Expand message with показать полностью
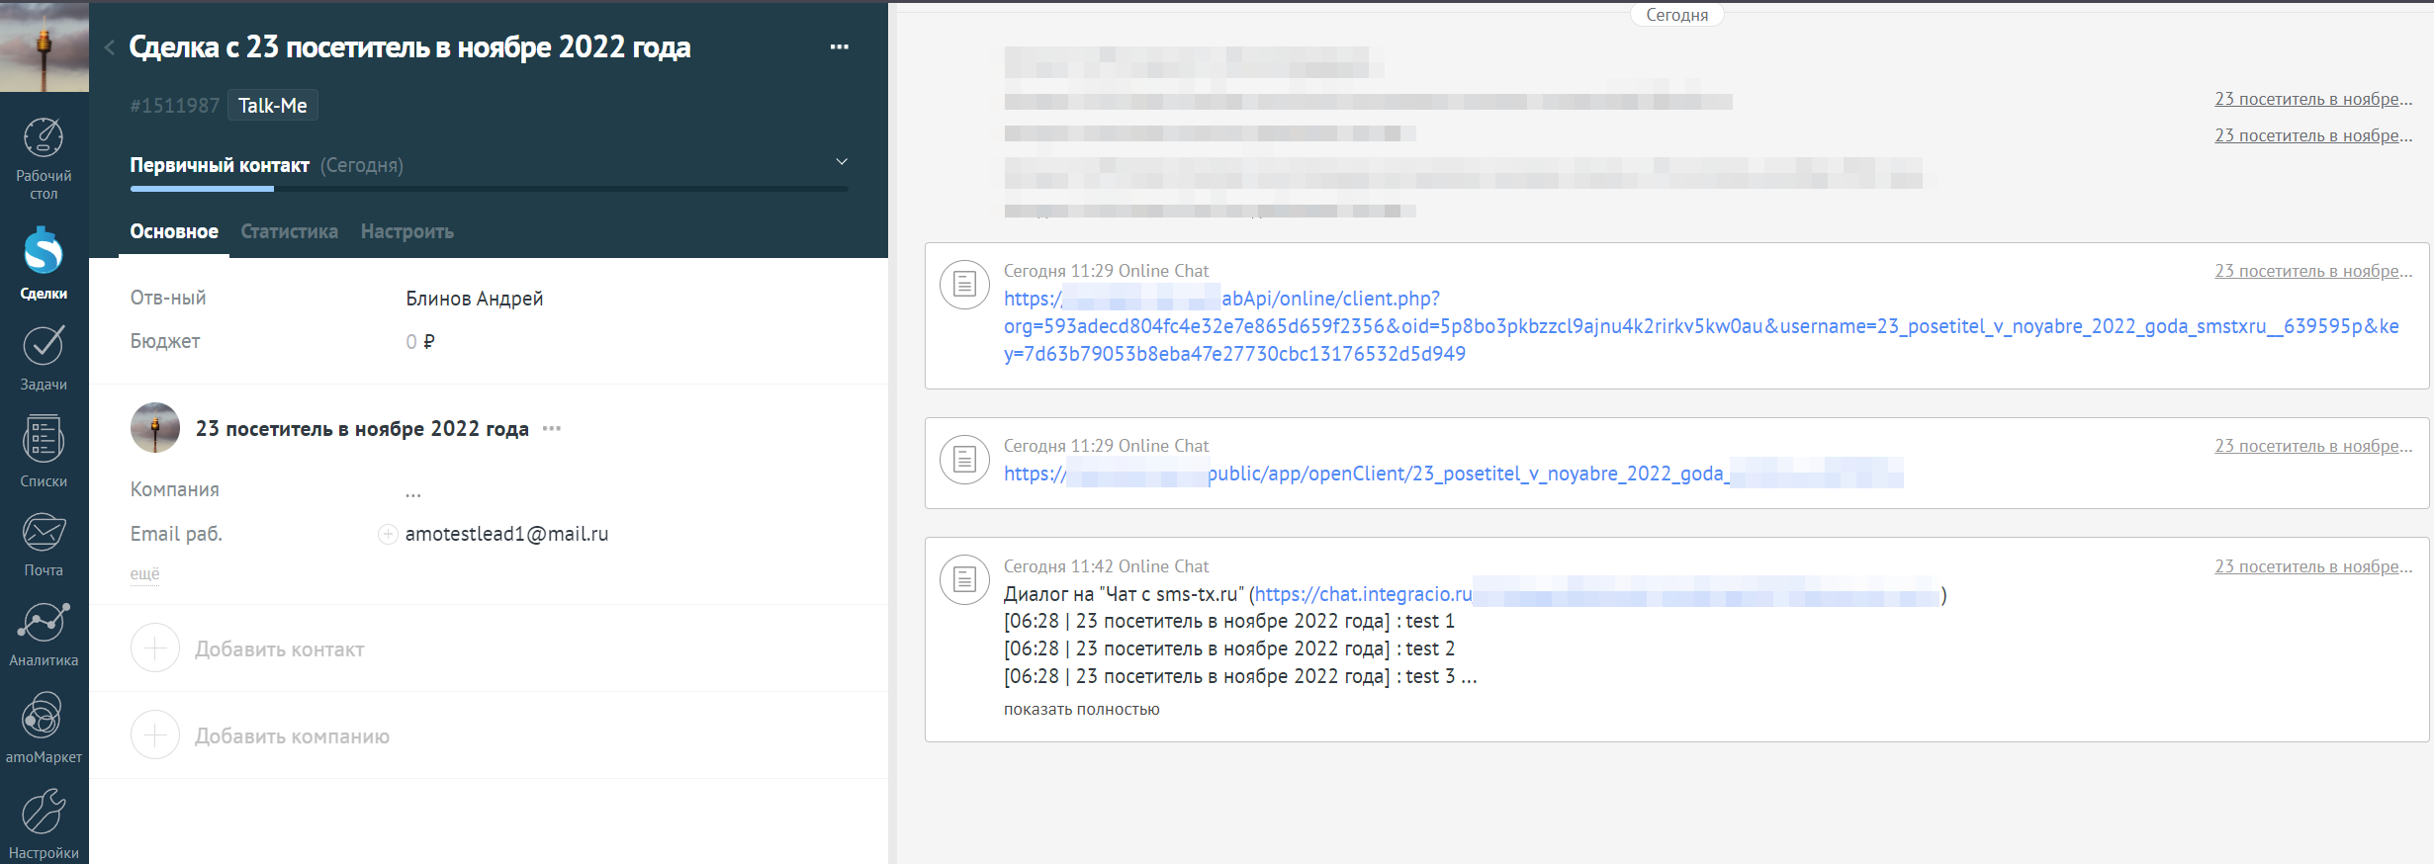 (x=1082, y=710)
